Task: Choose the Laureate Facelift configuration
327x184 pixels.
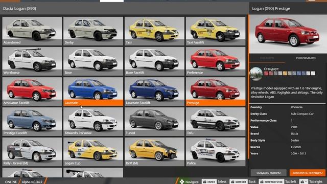Action: tap(154, 91)
